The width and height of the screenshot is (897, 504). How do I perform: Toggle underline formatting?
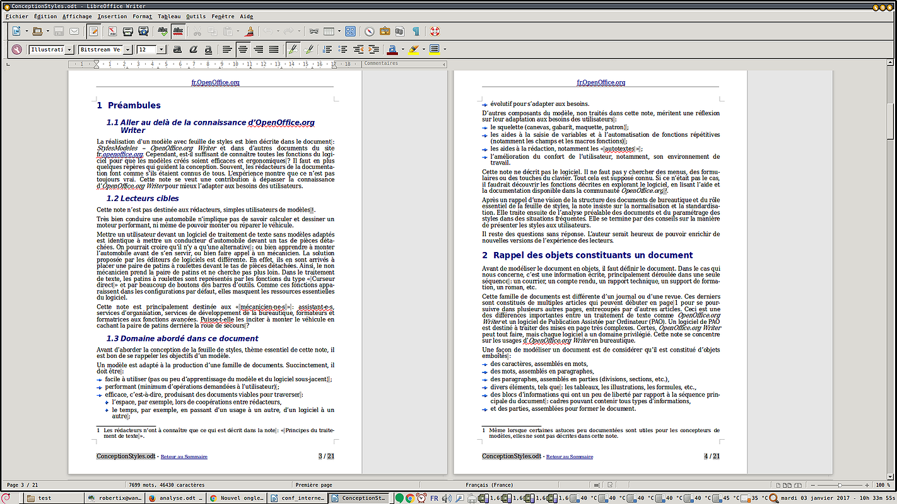(x=208, y=49)
